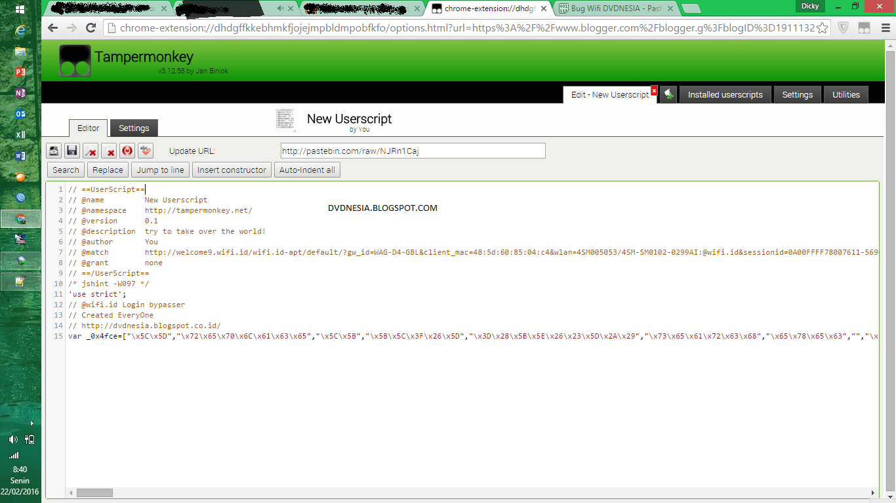Click the Chrome taskbar icon

click(20, 219)
